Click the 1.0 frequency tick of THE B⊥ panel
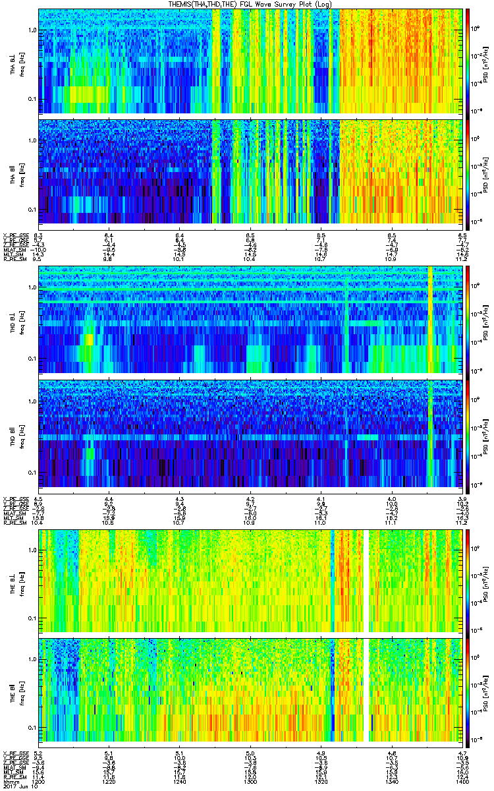The image size is (494, 791). click(32, 550)
